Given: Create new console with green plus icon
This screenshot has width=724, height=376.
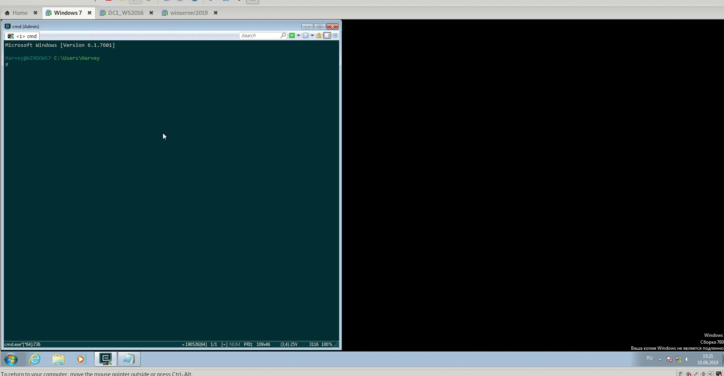Looking at the screenshot, I should click(x=292, y=35).
